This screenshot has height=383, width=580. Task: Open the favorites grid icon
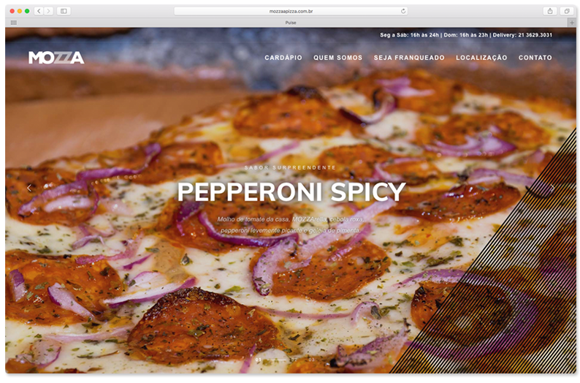pyautogui.click(x=13, y=23)
